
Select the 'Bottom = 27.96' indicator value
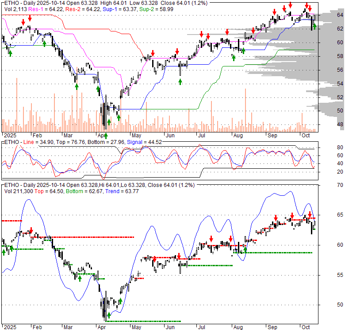click(x=106, y=142)
